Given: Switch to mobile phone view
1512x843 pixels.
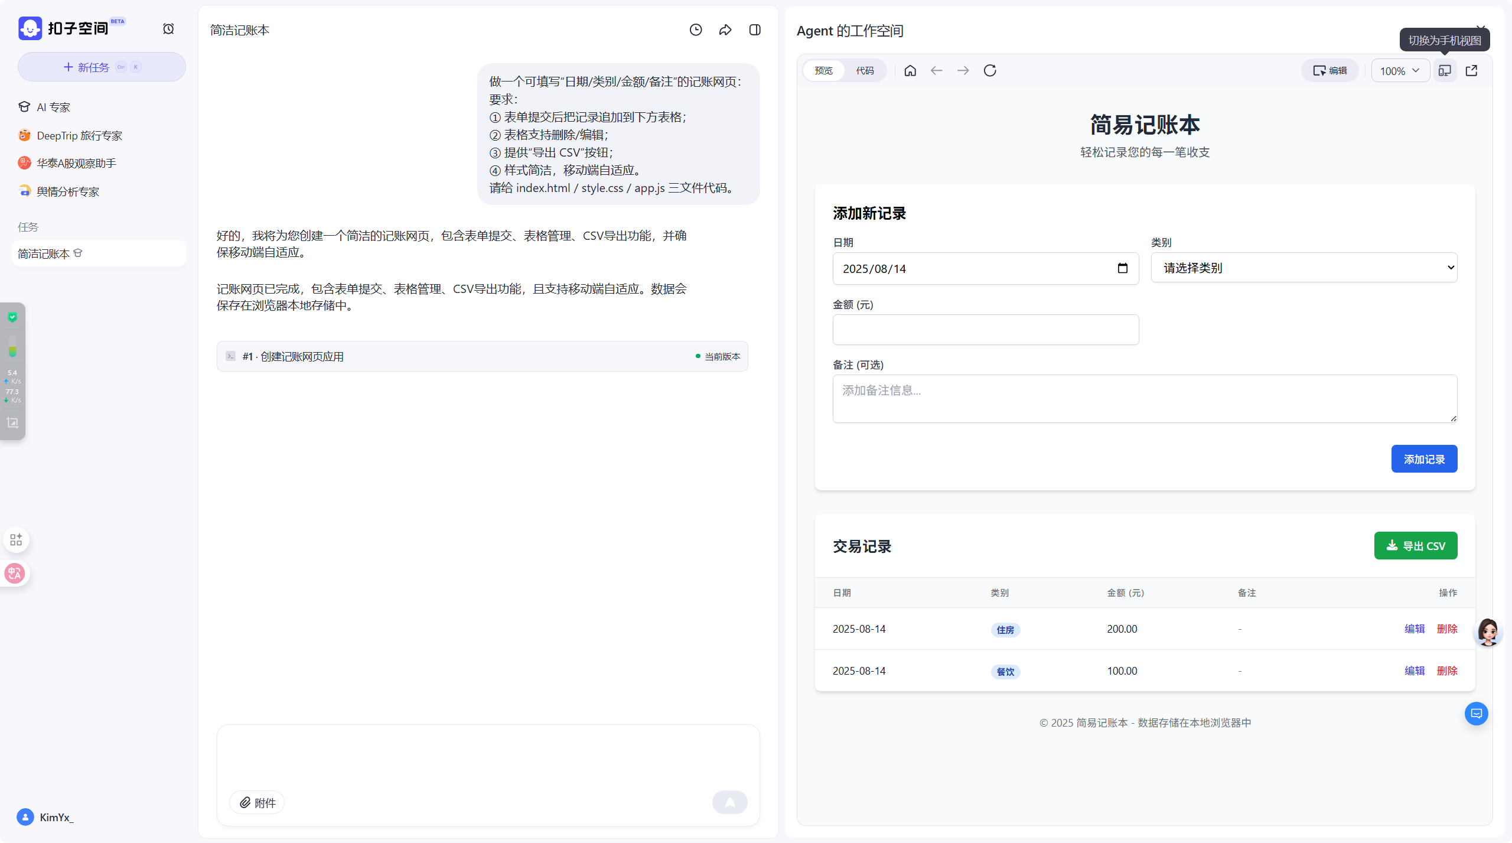Looking at the screenshot, I should click(1445, 71).
